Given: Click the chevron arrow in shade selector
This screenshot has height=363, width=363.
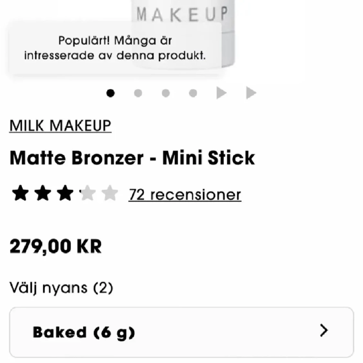Looking at the screenshot, I should coord(324,330).
